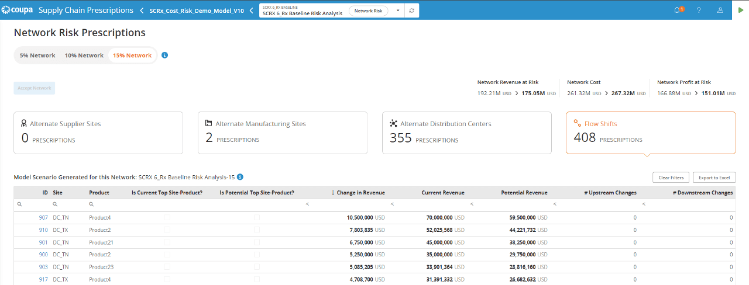Open the help question mark icon

point(699,11)
